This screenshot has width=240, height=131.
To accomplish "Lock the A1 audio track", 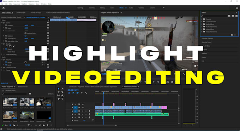I will [x=72, y=111].
